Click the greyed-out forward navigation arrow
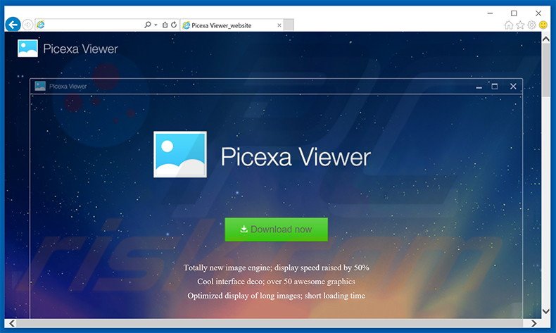Image resolution: width=556 pixels, height=333 pixels. (27, 25)
